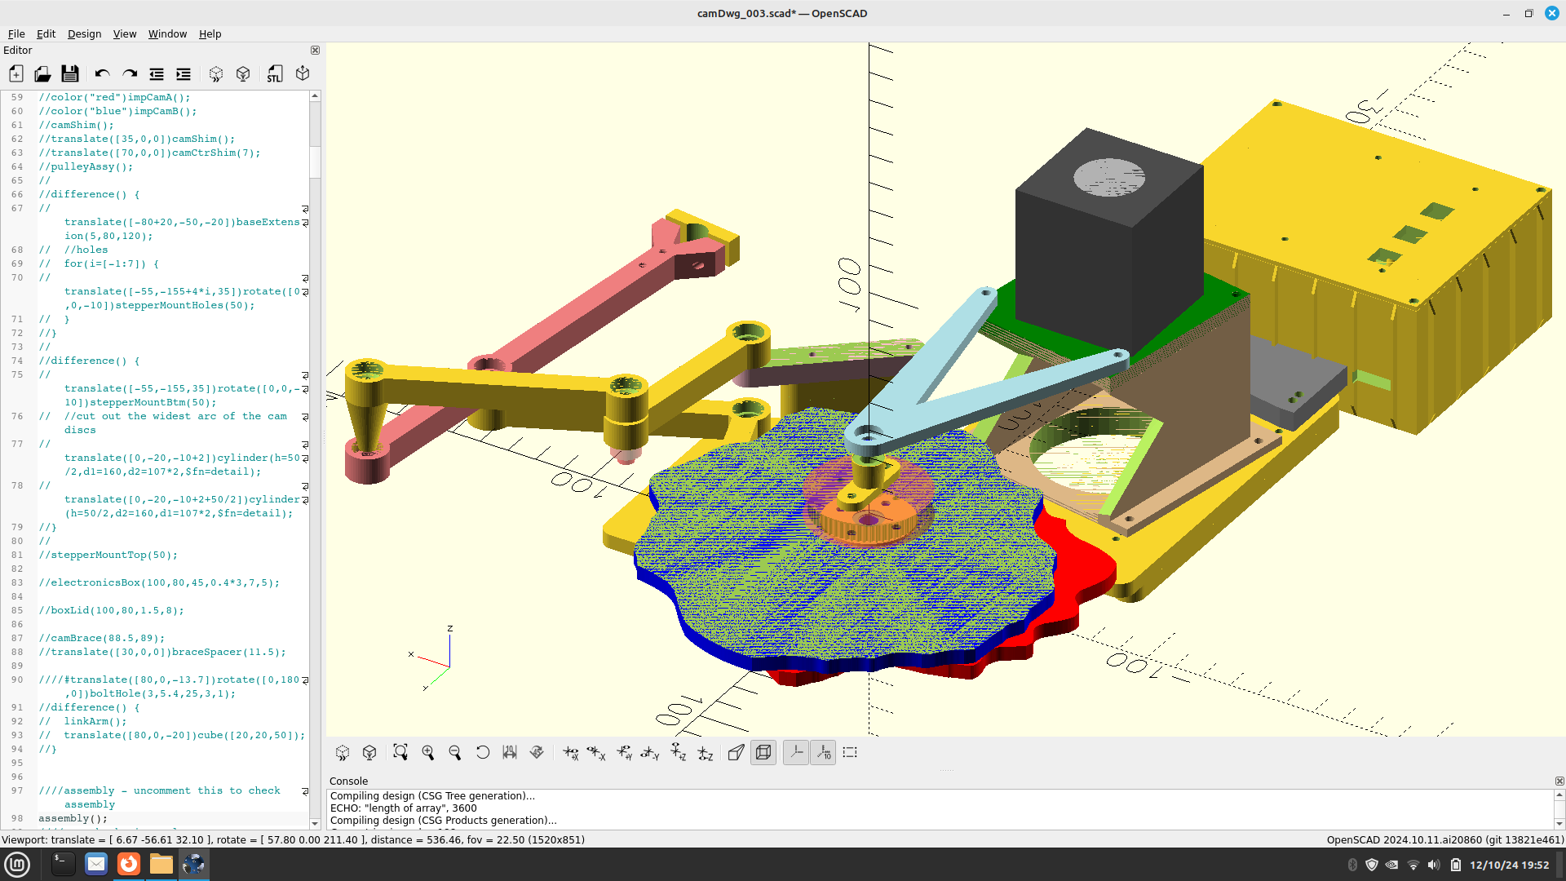The height and width of the screenshot is (881, 1566).
Task: Indent the selected code
Action: (x=184, y=73)
